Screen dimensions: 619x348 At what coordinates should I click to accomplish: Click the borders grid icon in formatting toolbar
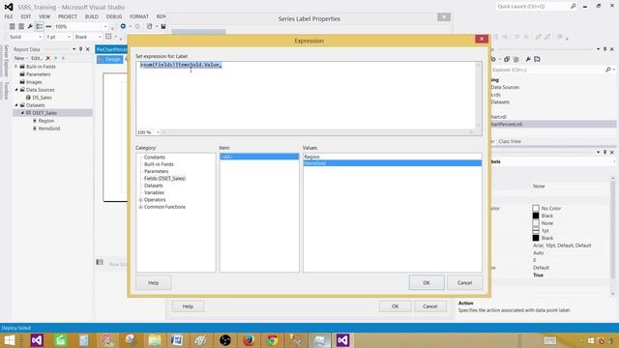(x=108, y=37)
